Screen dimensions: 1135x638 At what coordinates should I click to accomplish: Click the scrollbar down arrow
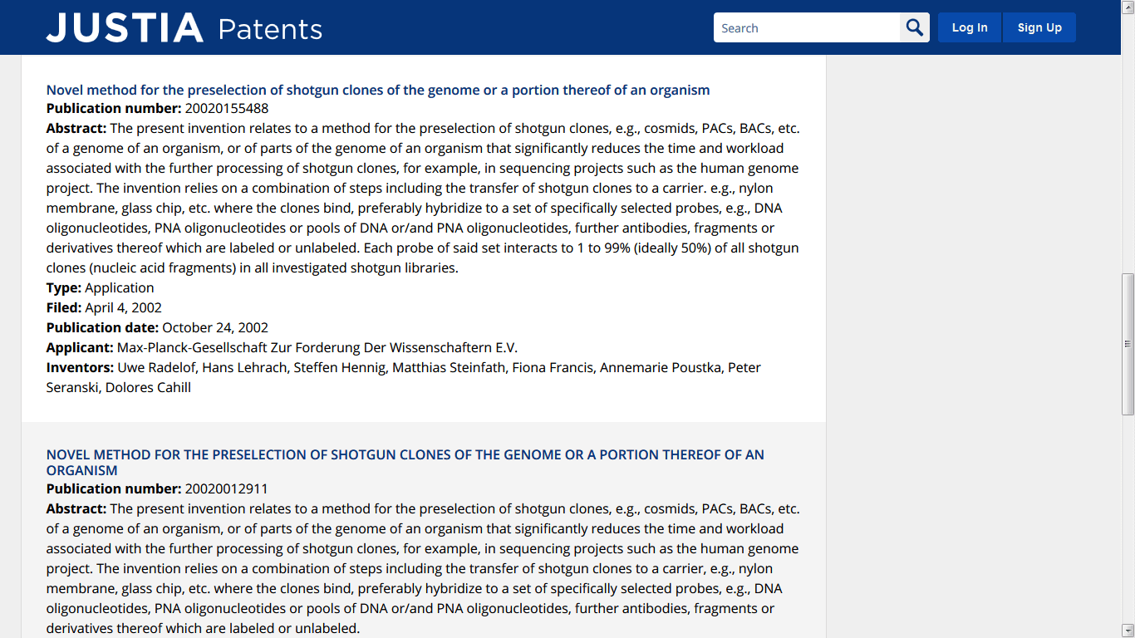click(1128, 631)
